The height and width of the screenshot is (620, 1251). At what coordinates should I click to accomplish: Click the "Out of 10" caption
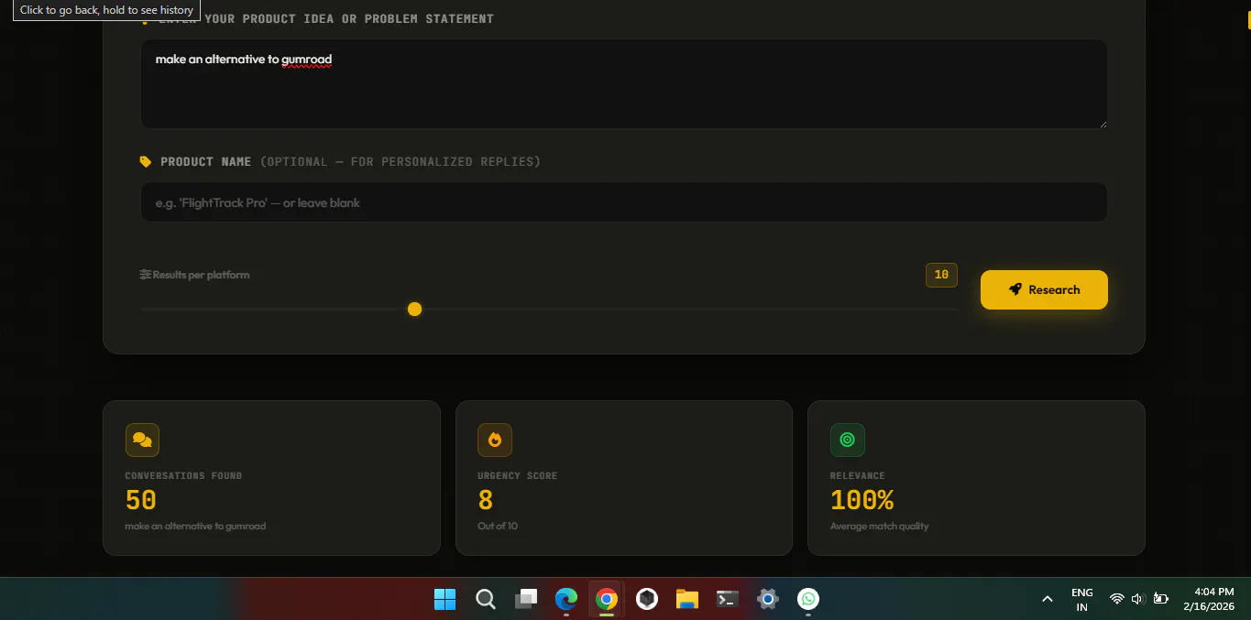(498, 526)
